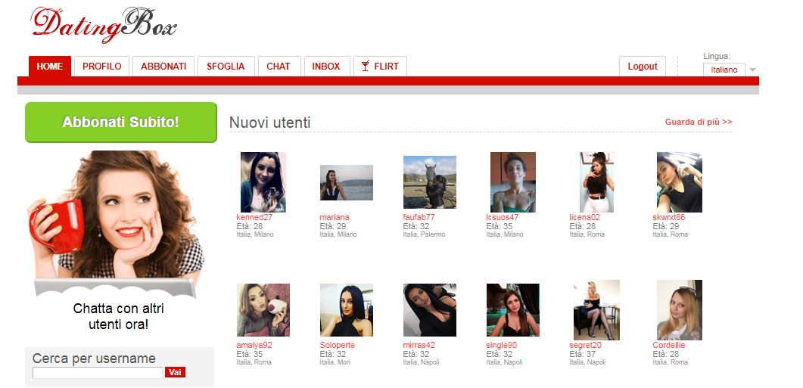Click the Cordellie username link
The image size is (803, 388).
[668, 345]
